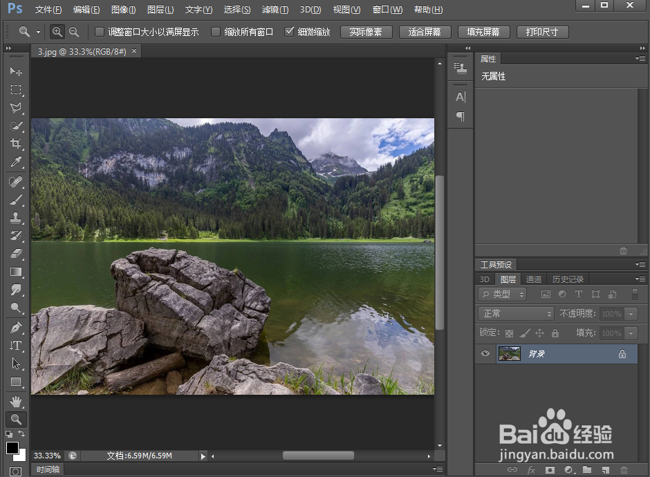Select the Pen tool
This screenshot has width=650, height=477.
16,328
